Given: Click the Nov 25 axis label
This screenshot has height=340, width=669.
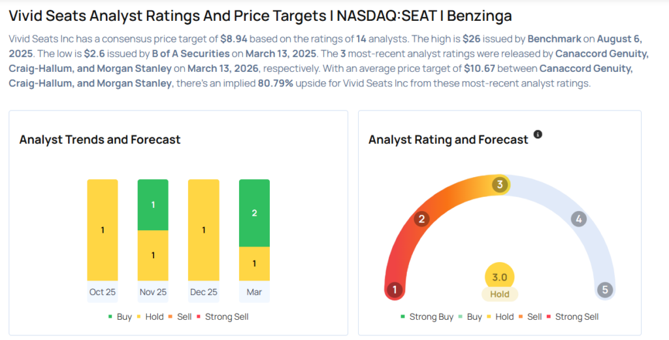Looking at the screenshot, I should (153, 292).
